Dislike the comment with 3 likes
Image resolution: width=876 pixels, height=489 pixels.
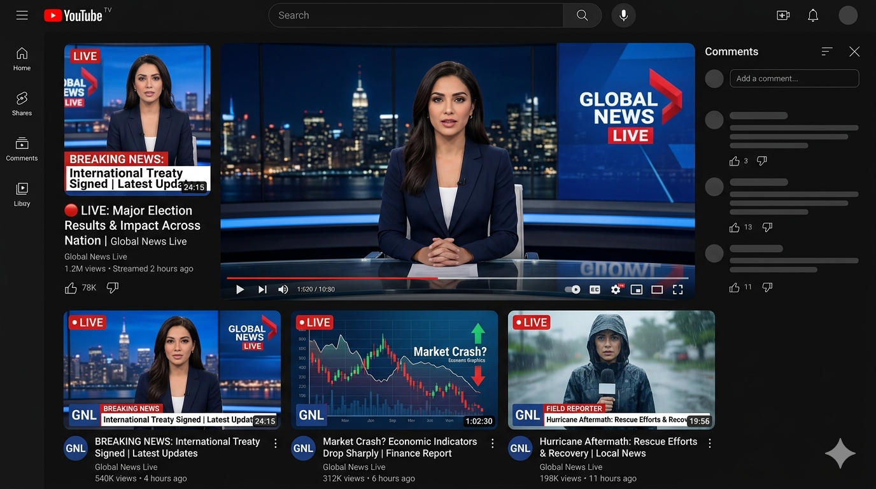[761, 161]
